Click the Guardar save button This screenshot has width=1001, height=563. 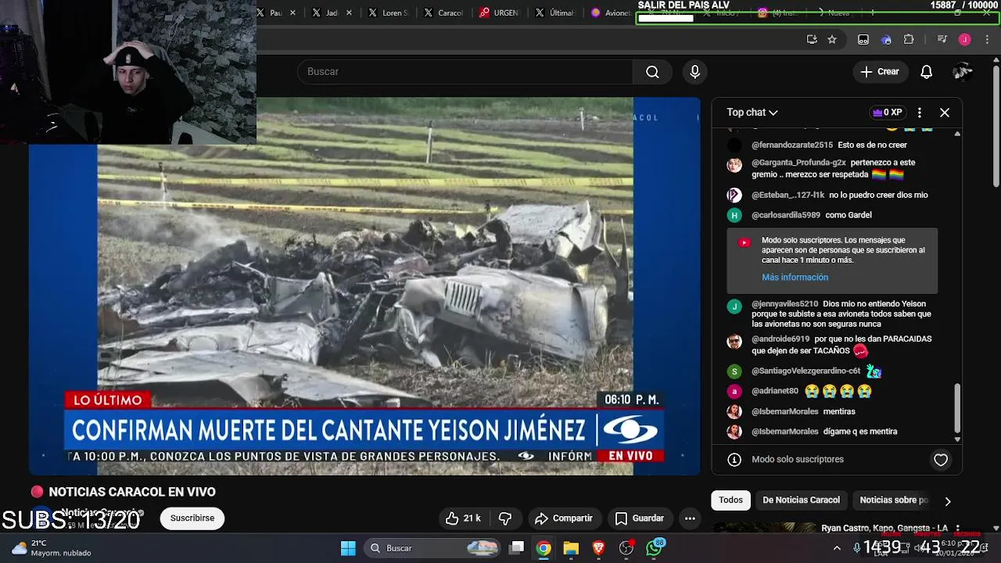(x=640, y=518)
